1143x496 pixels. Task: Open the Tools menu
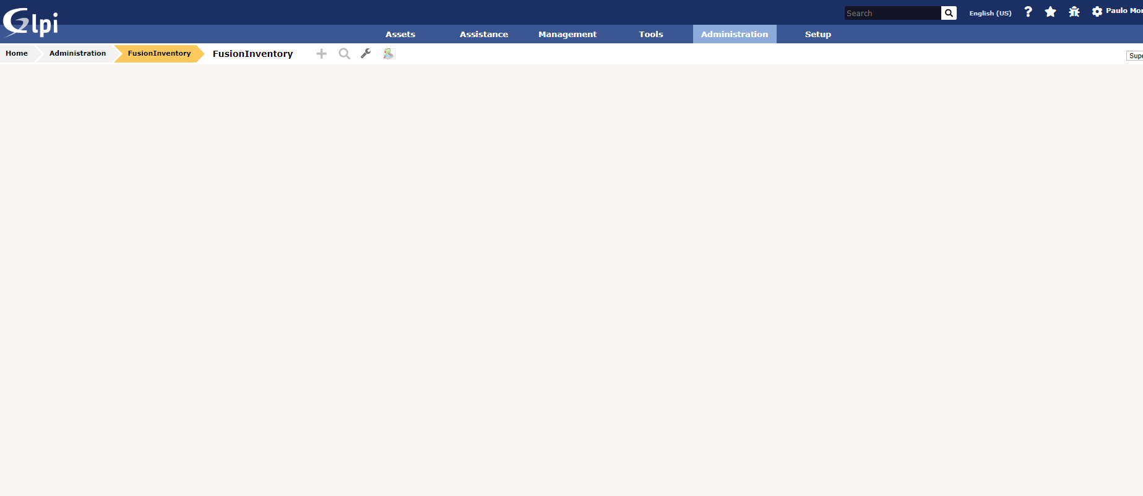[x=651, y=34]
